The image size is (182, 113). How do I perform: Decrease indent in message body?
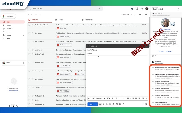pyautogui.click(x=140, y=99)
